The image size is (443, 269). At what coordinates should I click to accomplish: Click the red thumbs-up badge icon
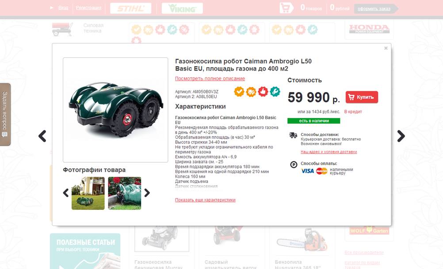(x=263, y=92)
